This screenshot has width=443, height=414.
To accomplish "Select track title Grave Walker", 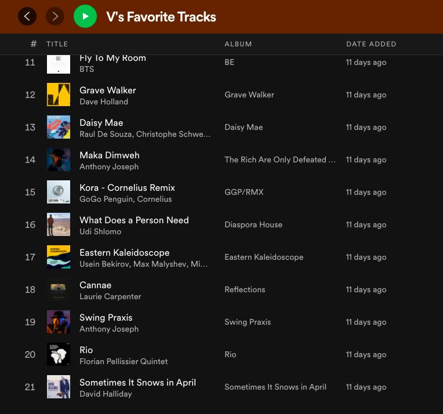I will [x=108, y=90].
